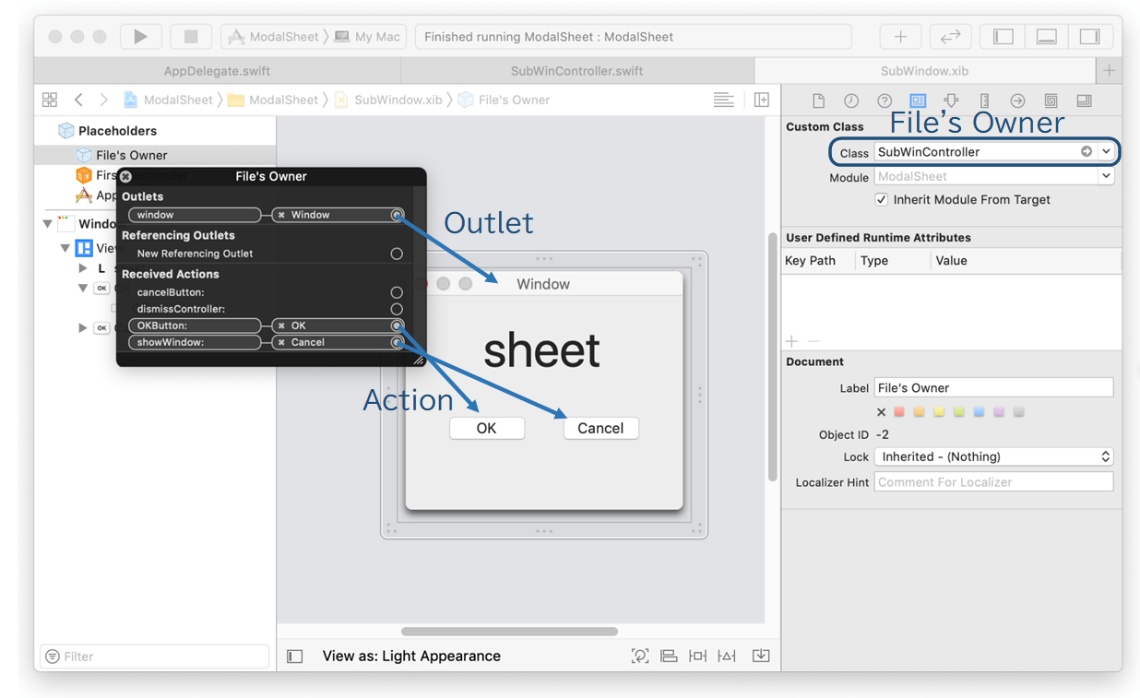Open editor options lines icon
1140x698 pixels.
(724, 100)
